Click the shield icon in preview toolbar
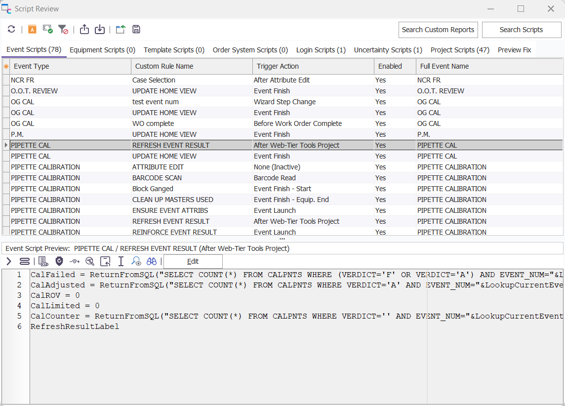Image resolution: width=565 pixels, height=406 pixels. tap(59, 261)
